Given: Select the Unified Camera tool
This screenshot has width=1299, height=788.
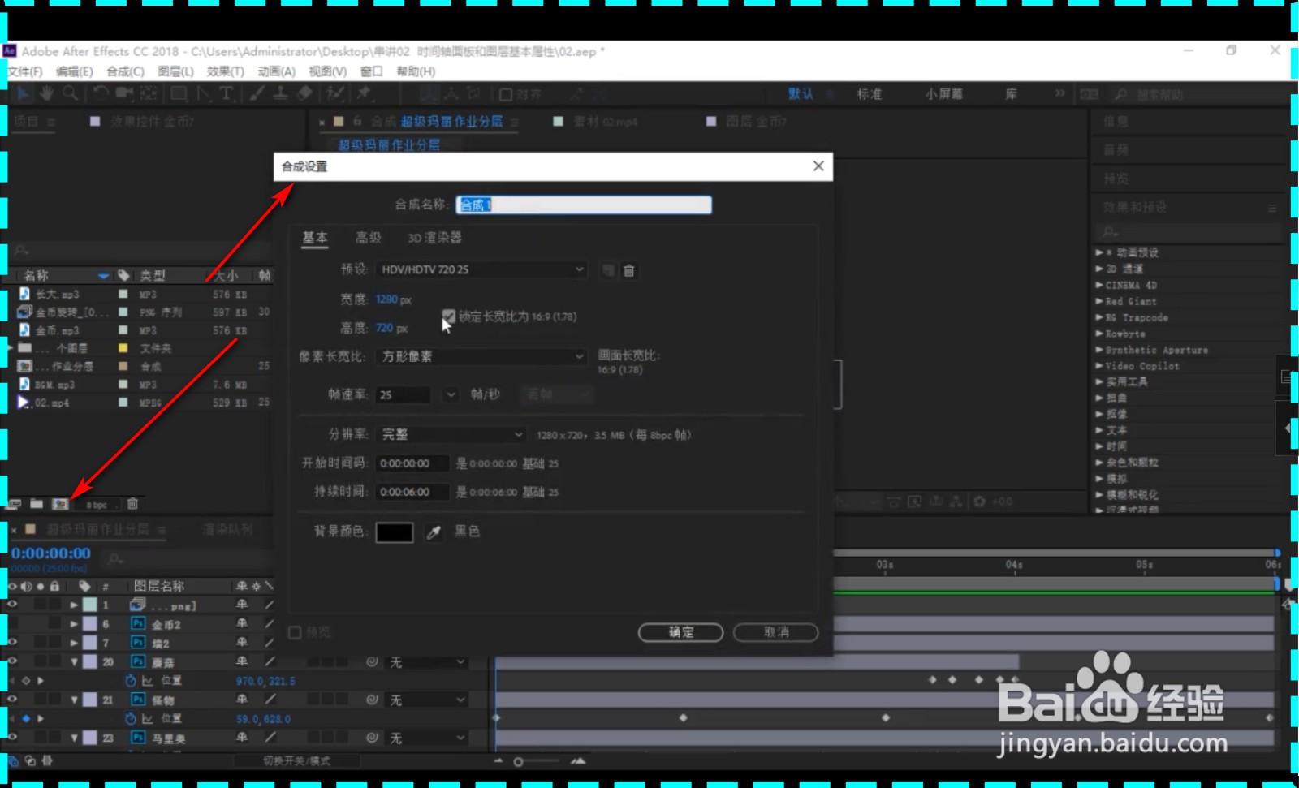Looking at the screenshot, I should point(124,94).
